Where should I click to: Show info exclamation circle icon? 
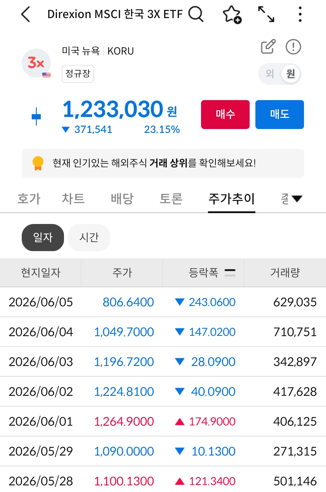[x=293, y=47]
